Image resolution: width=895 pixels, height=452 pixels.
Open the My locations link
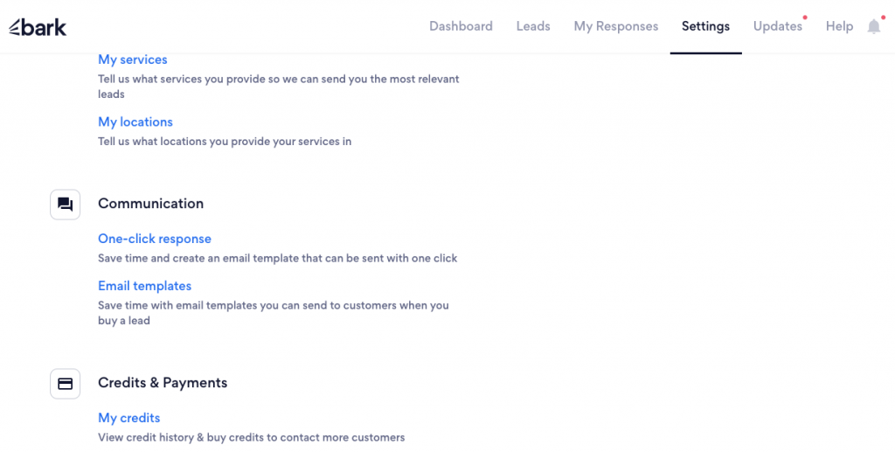pos(135,122)
